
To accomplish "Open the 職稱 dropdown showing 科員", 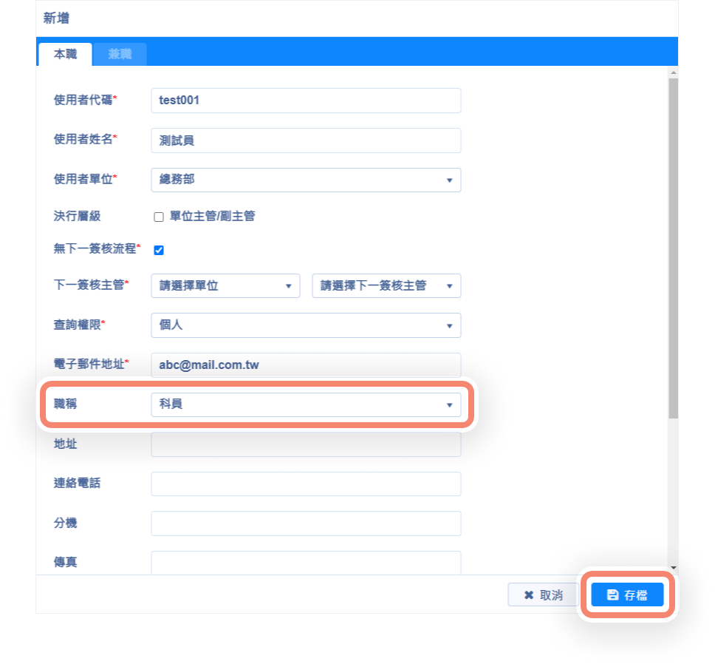I will (306, 404).
